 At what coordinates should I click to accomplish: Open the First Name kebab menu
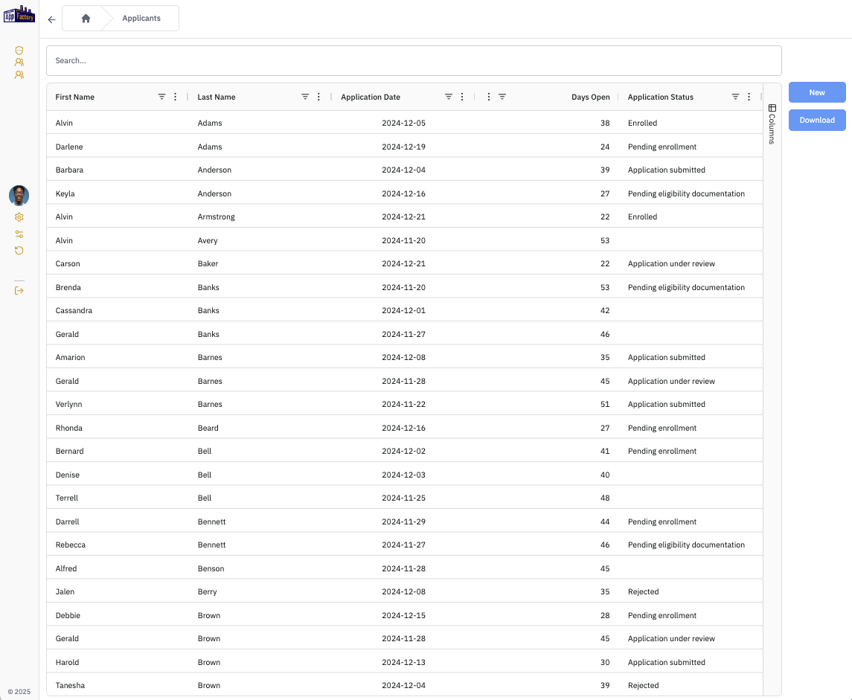point(175,96)
